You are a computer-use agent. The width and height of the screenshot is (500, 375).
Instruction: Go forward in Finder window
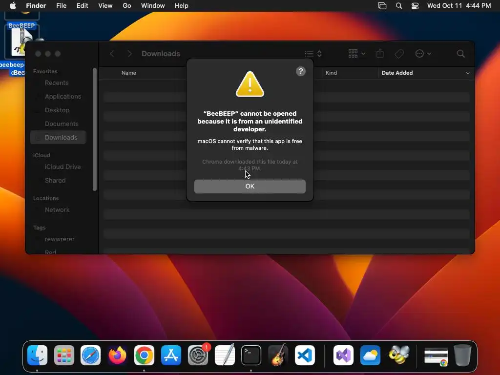coord(129,54)
